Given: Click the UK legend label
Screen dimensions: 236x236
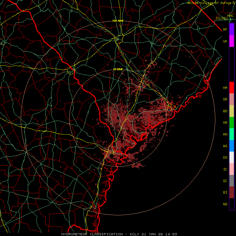Looking at the screenshot, I should point(225,41).
